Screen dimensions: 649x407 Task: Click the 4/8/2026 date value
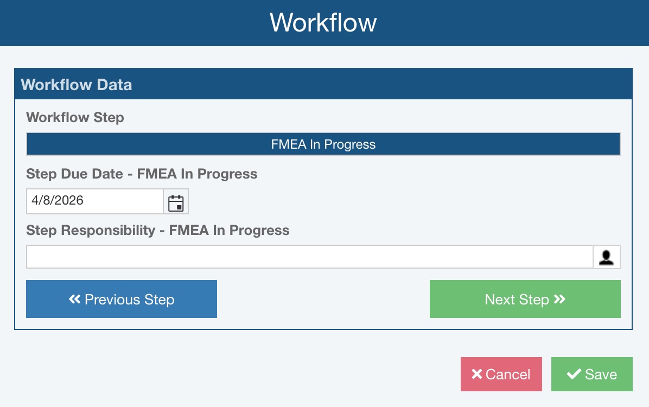(58, 200)
